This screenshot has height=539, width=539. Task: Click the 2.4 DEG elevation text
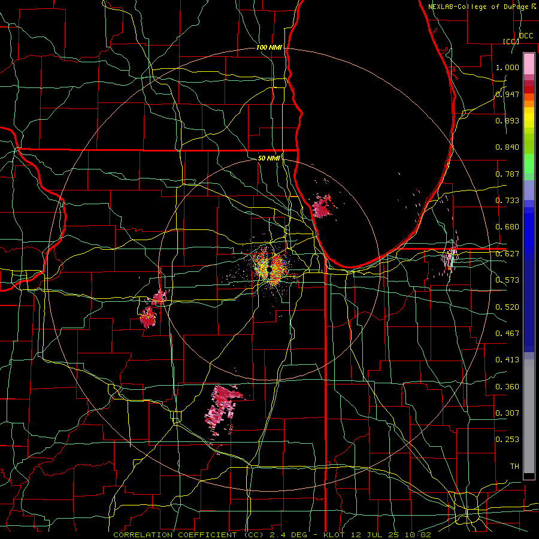click(x=290, y=535)
